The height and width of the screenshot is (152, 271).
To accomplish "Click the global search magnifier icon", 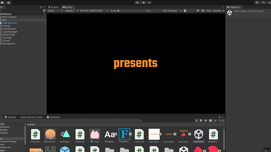I will click(263, 3).
